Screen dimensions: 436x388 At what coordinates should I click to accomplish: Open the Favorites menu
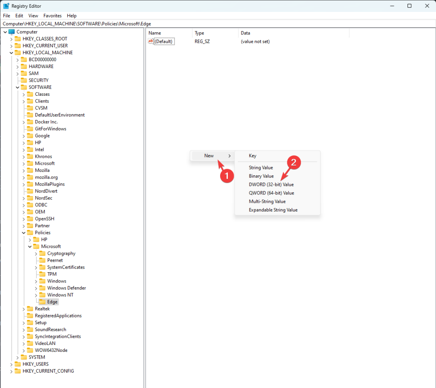(x=52, y=15)
